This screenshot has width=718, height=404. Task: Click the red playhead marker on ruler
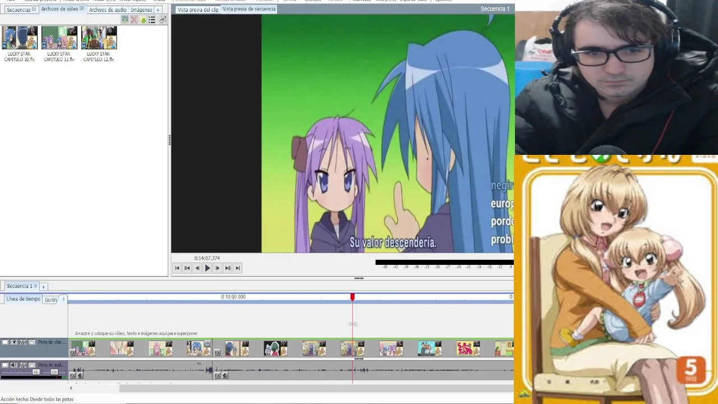tap(352, 296)
